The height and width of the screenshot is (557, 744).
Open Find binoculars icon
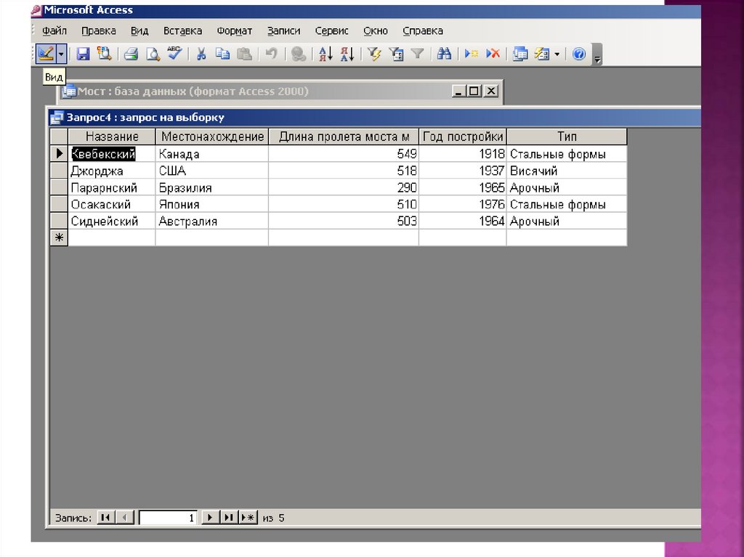(x=444, y=54)
